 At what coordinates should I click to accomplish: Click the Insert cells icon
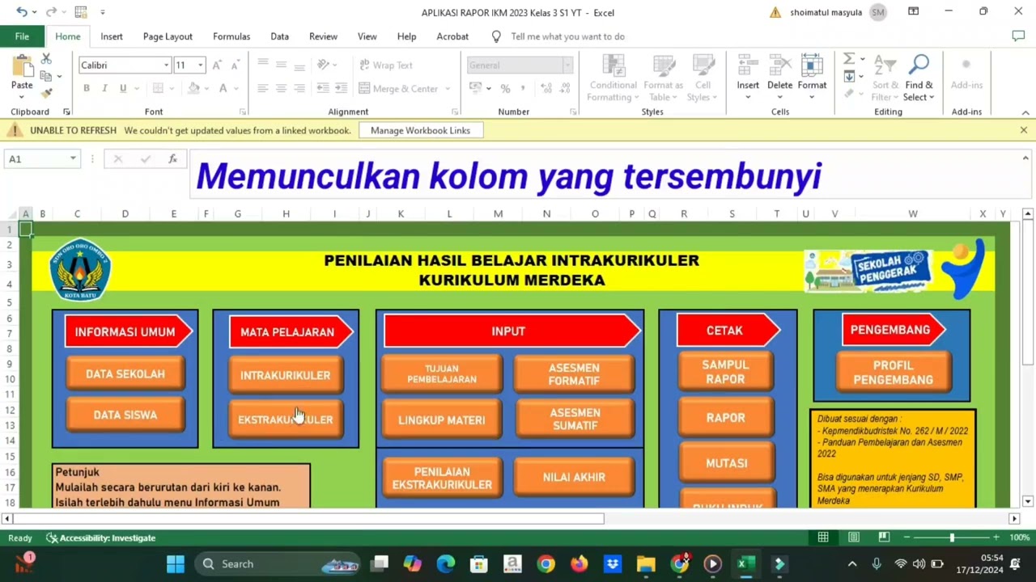[748, 66]
